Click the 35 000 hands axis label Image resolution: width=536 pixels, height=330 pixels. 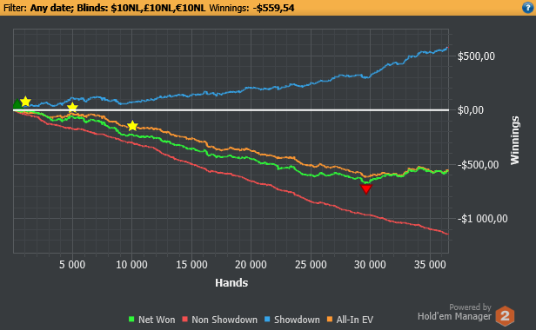click(x=430, y=265)
